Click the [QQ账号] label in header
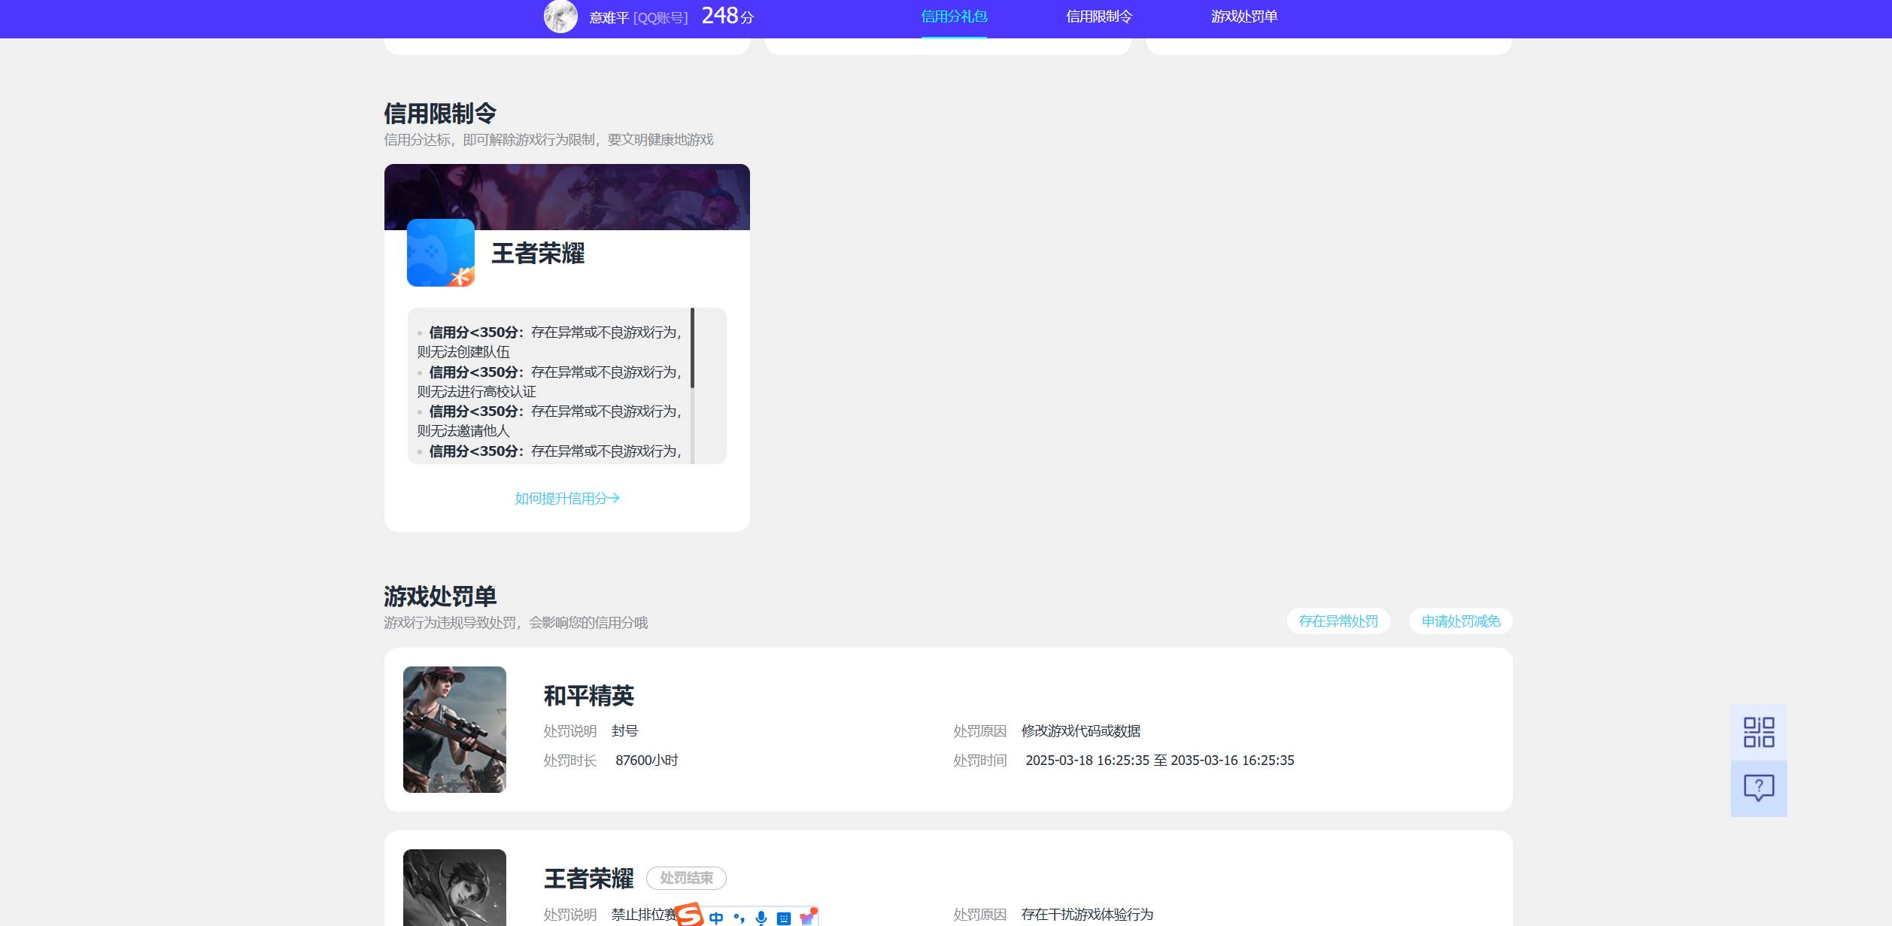The image size is (1892, 926). [x=661, y=17]
